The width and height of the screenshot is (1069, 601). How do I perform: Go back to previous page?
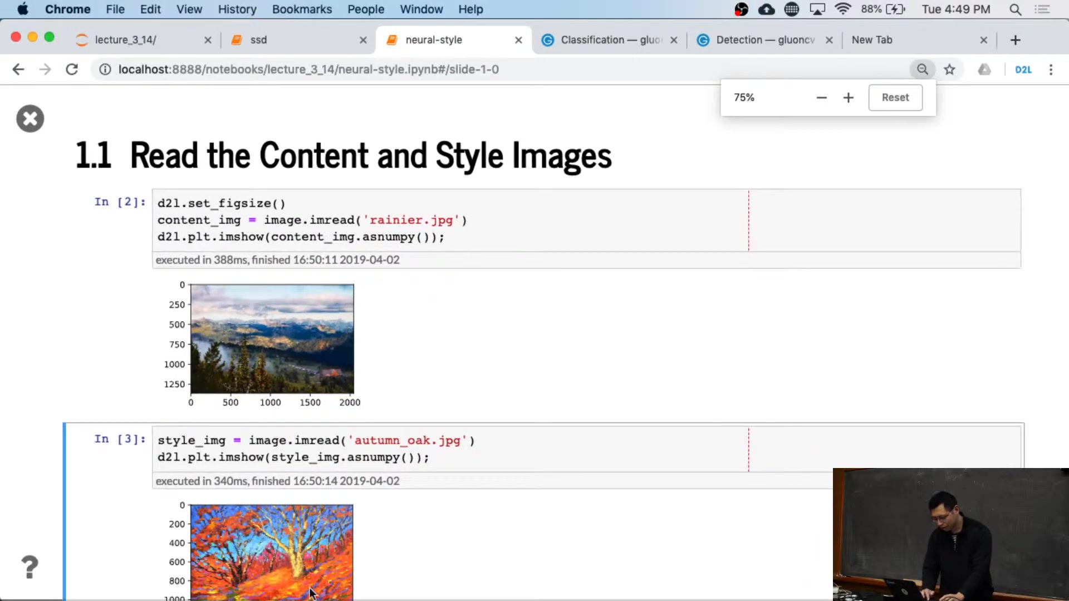point(18,70)
